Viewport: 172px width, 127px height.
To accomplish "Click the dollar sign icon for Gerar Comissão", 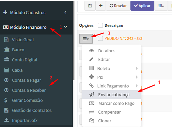I will coord(6,100).
